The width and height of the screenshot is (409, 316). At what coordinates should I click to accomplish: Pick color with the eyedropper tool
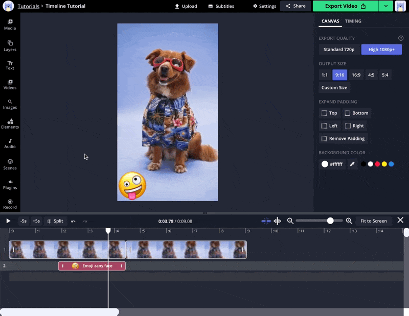(352, 164)
